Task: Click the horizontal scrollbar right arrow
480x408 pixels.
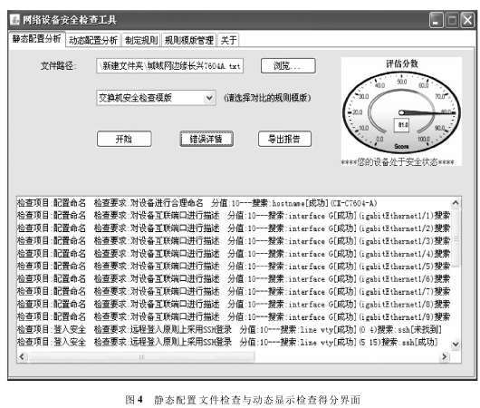Action: (444, 357)
